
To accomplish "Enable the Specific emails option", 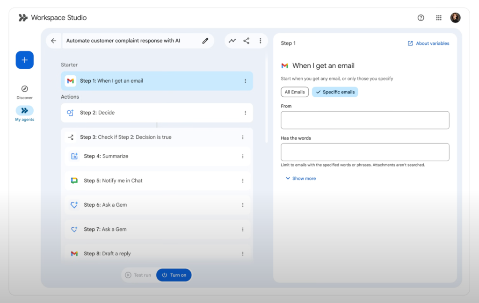I will (335, 92).
